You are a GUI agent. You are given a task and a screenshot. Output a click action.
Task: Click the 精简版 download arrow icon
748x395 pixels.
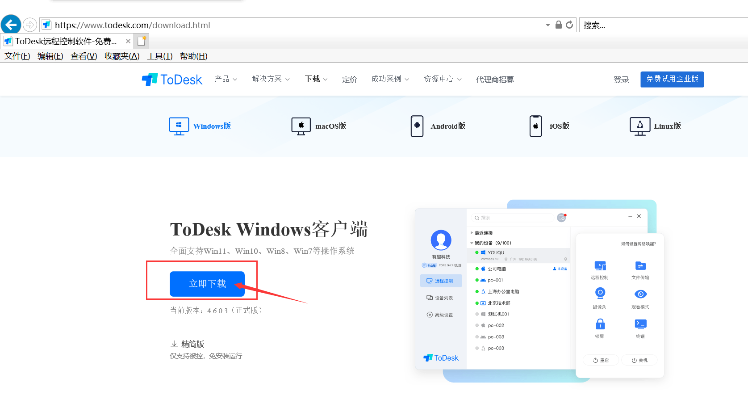pos(174,344)
